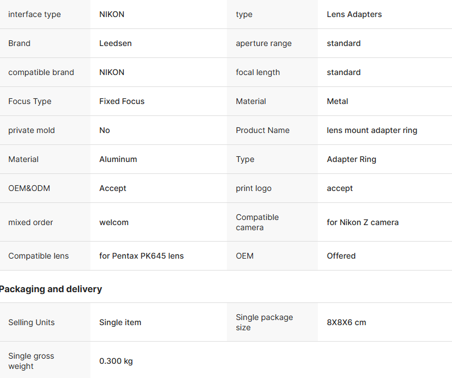This screenshot has height=378, width=452.
Task: Click the 'Adapter Ring' type value
Action: coord(351,159)
